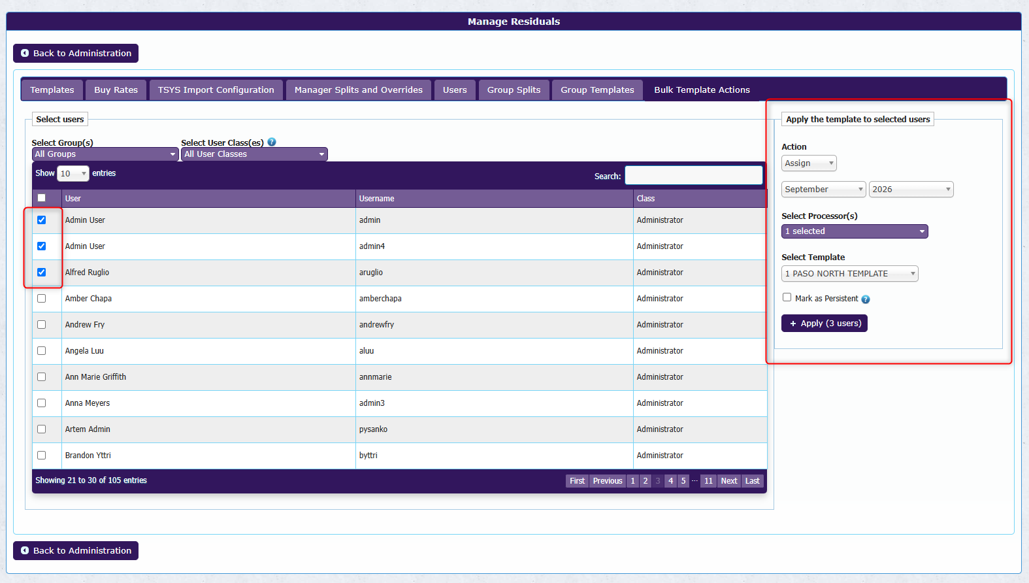Go to the Next page of entries
This screenshot has width=1029, height=583.
(x=729, y=481)
